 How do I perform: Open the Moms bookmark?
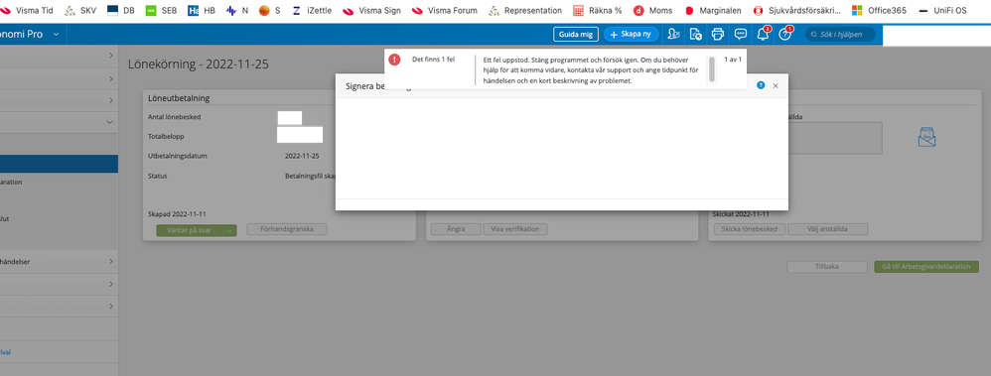click(x=652, y=10)
